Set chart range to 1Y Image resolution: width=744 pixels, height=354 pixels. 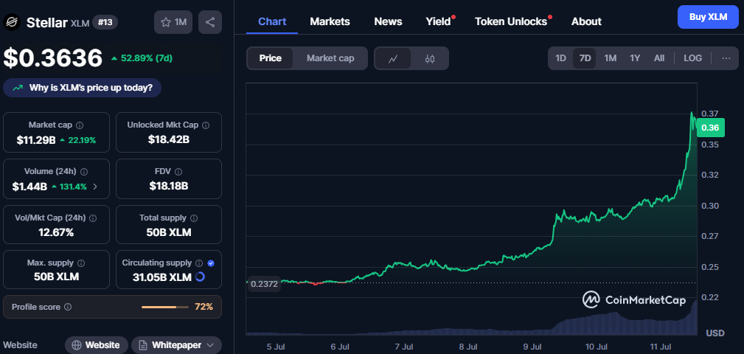pos(635,58)
